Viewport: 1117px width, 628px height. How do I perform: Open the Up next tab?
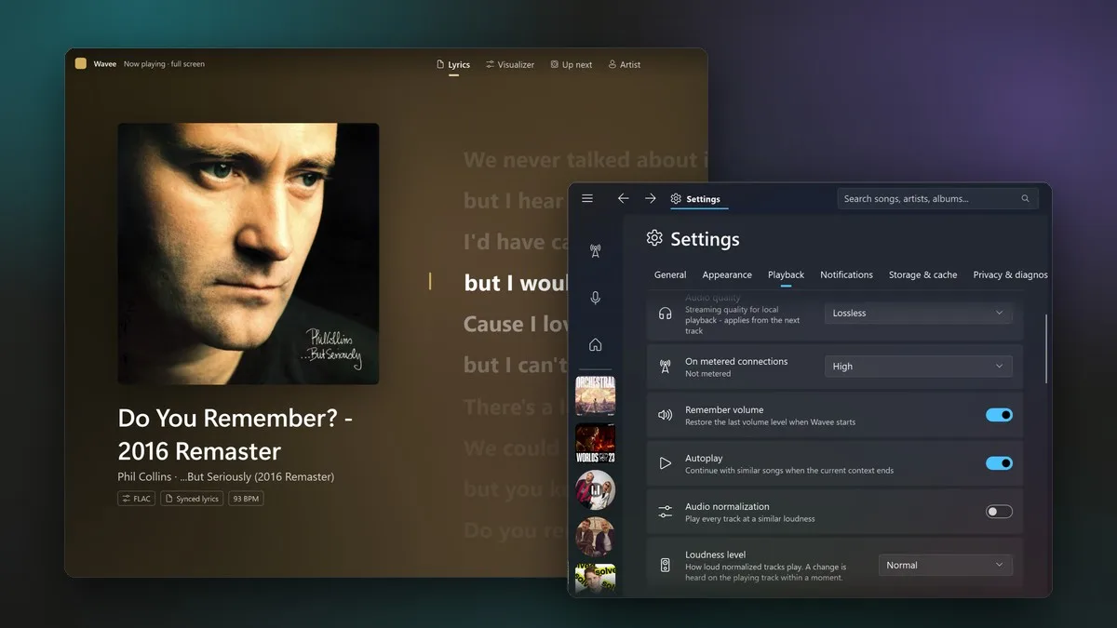(x=571, y=65)
